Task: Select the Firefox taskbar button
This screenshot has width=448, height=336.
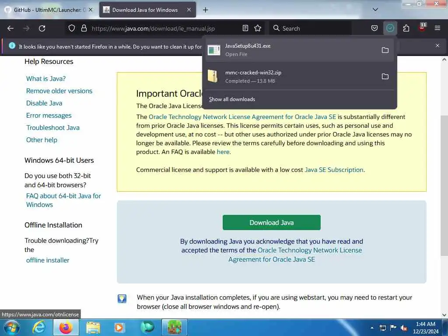Action: pos(66,327)
